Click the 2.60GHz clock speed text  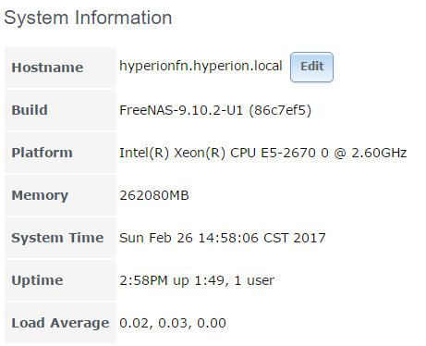pos(379,153)
